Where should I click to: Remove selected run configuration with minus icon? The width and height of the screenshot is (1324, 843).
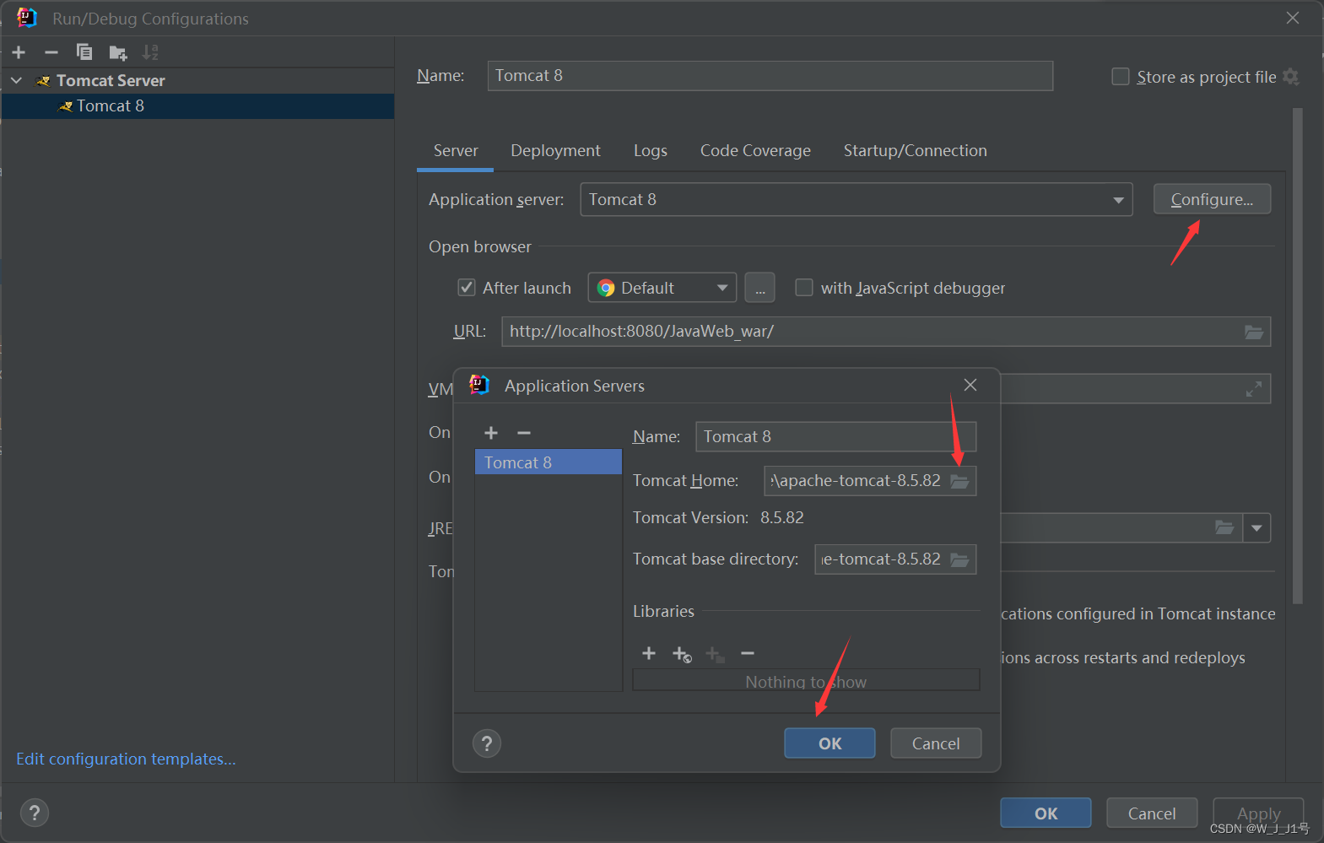tap(51, 52)
